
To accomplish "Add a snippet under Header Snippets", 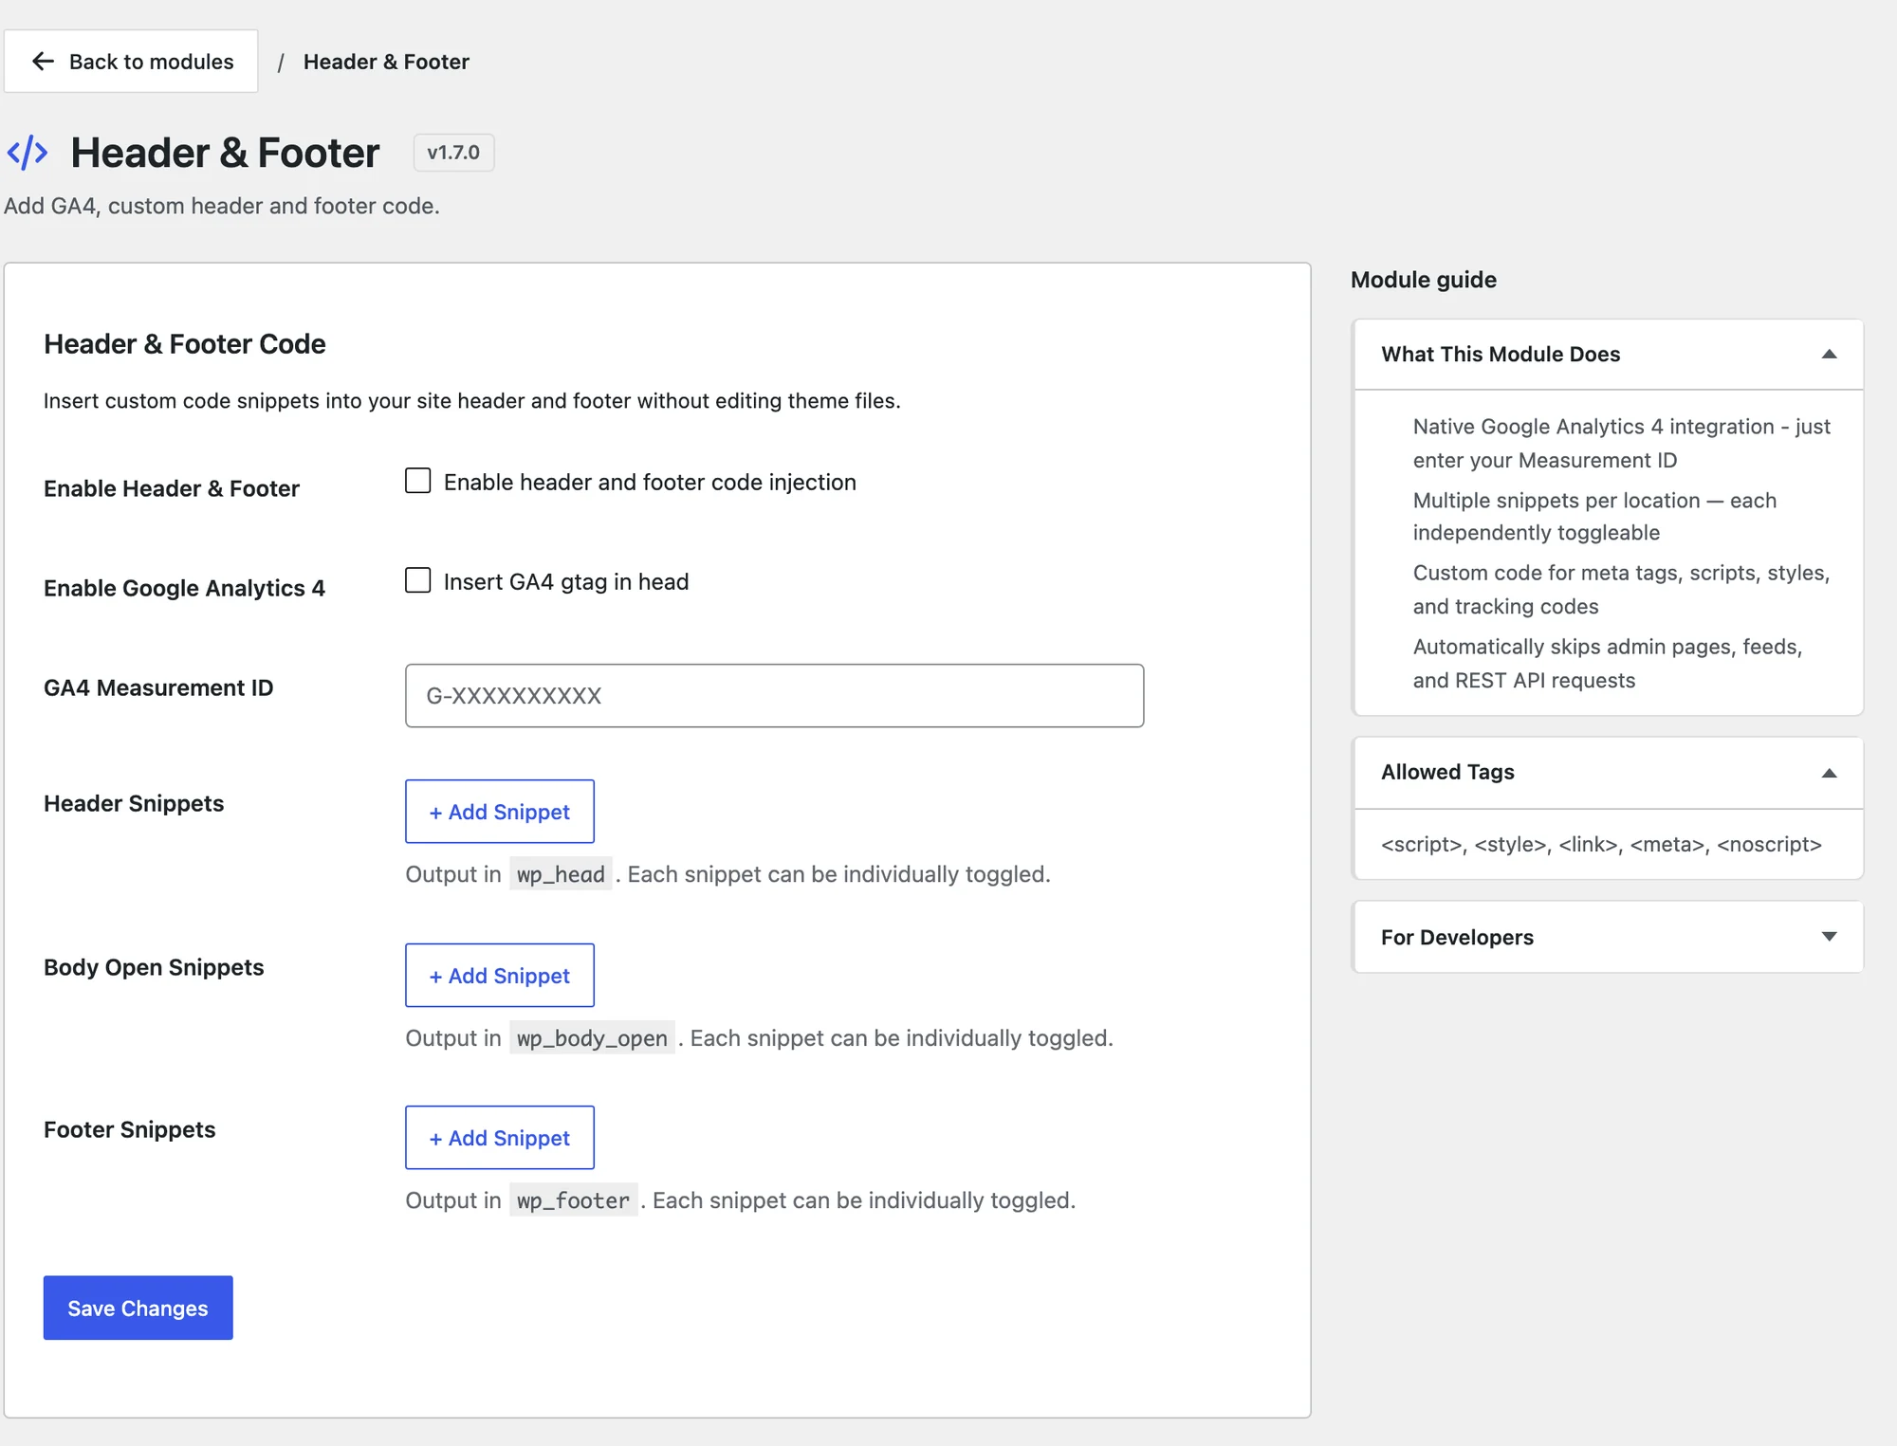I will click(500, 812).
